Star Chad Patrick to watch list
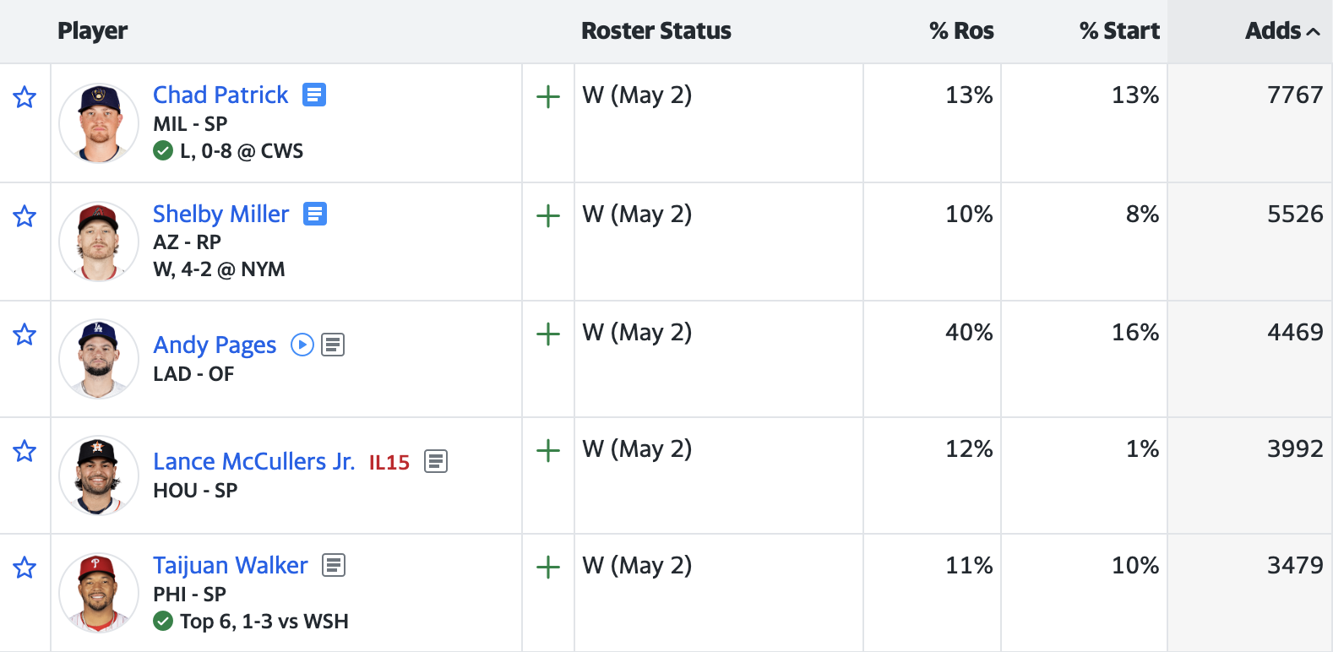The height and width of the screenshot is (652, 1333). 24,97
